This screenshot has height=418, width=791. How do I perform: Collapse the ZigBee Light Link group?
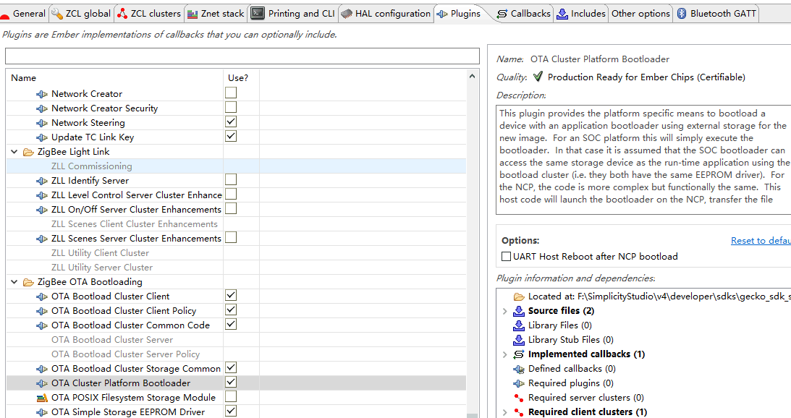(x=14, y=152)
